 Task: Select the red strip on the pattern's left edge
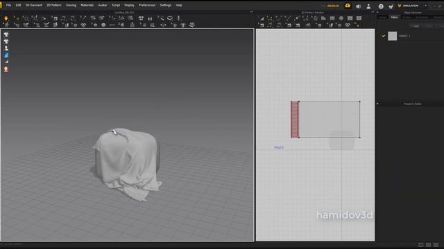295,120
